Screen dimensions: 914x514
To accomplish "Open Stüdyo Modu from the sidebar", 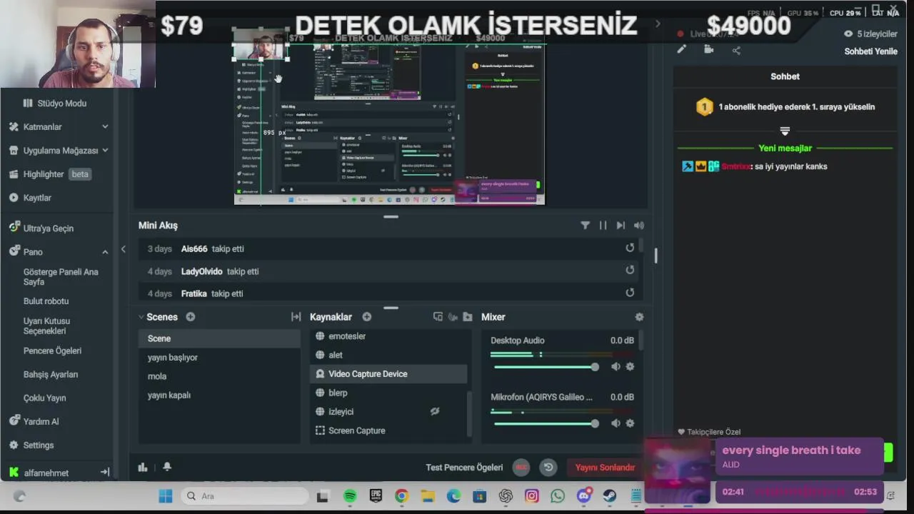I will [x=55, y=104].
